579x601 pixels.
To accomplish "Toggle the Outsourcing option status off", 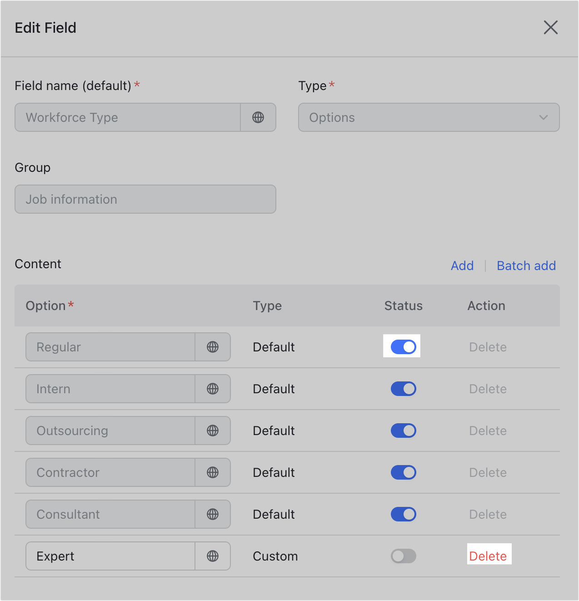I will pyautogui.click(x=403, y=431).
